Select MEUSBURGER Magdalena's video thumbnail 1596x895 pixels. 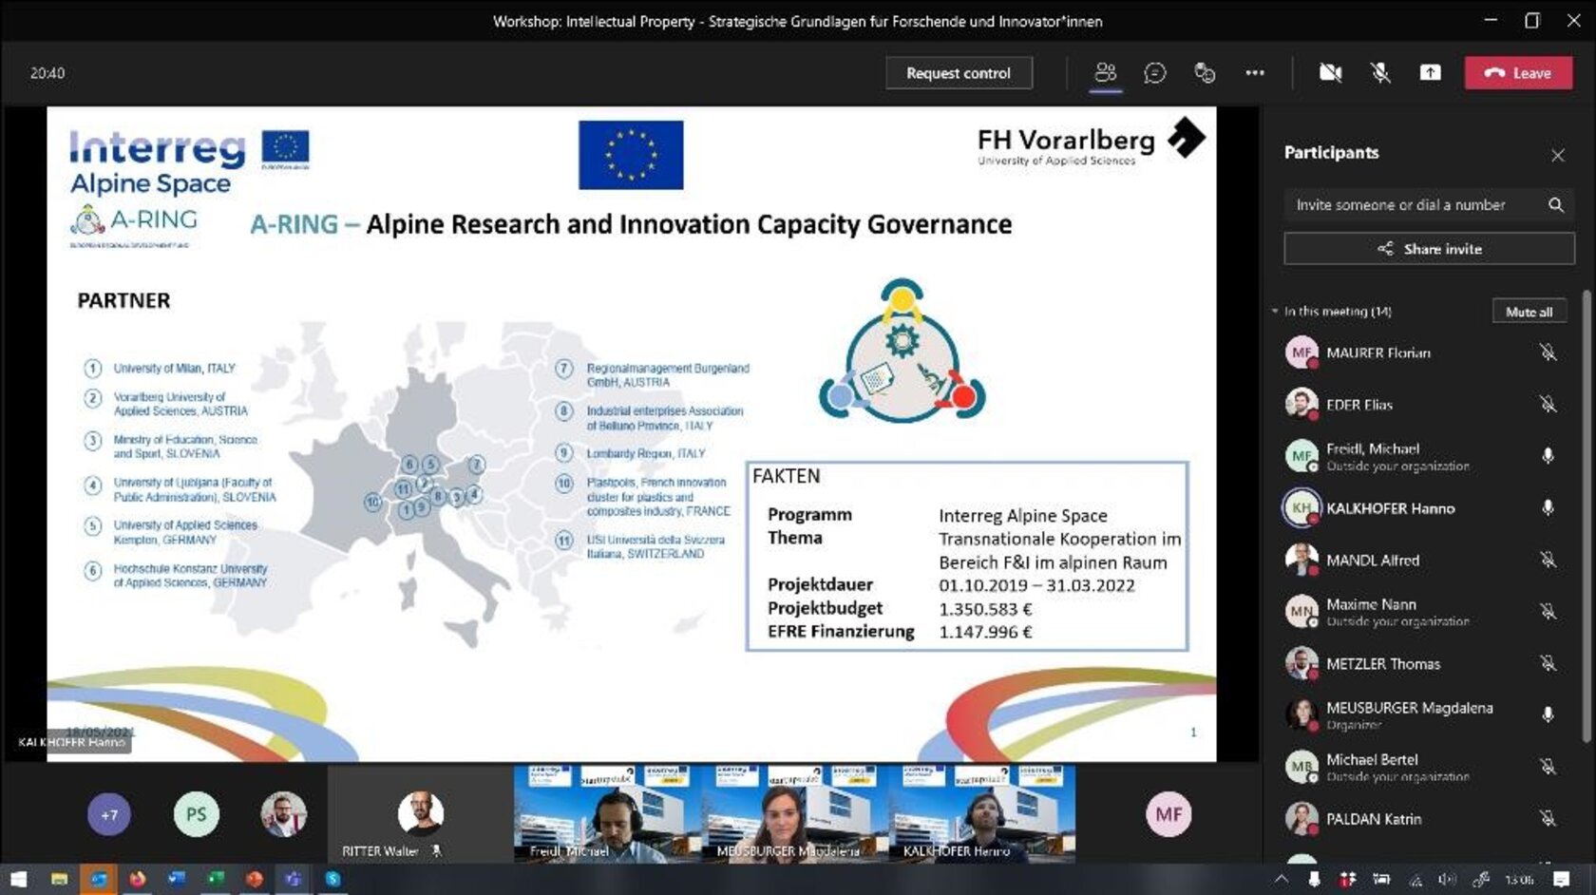coord(794,813)
